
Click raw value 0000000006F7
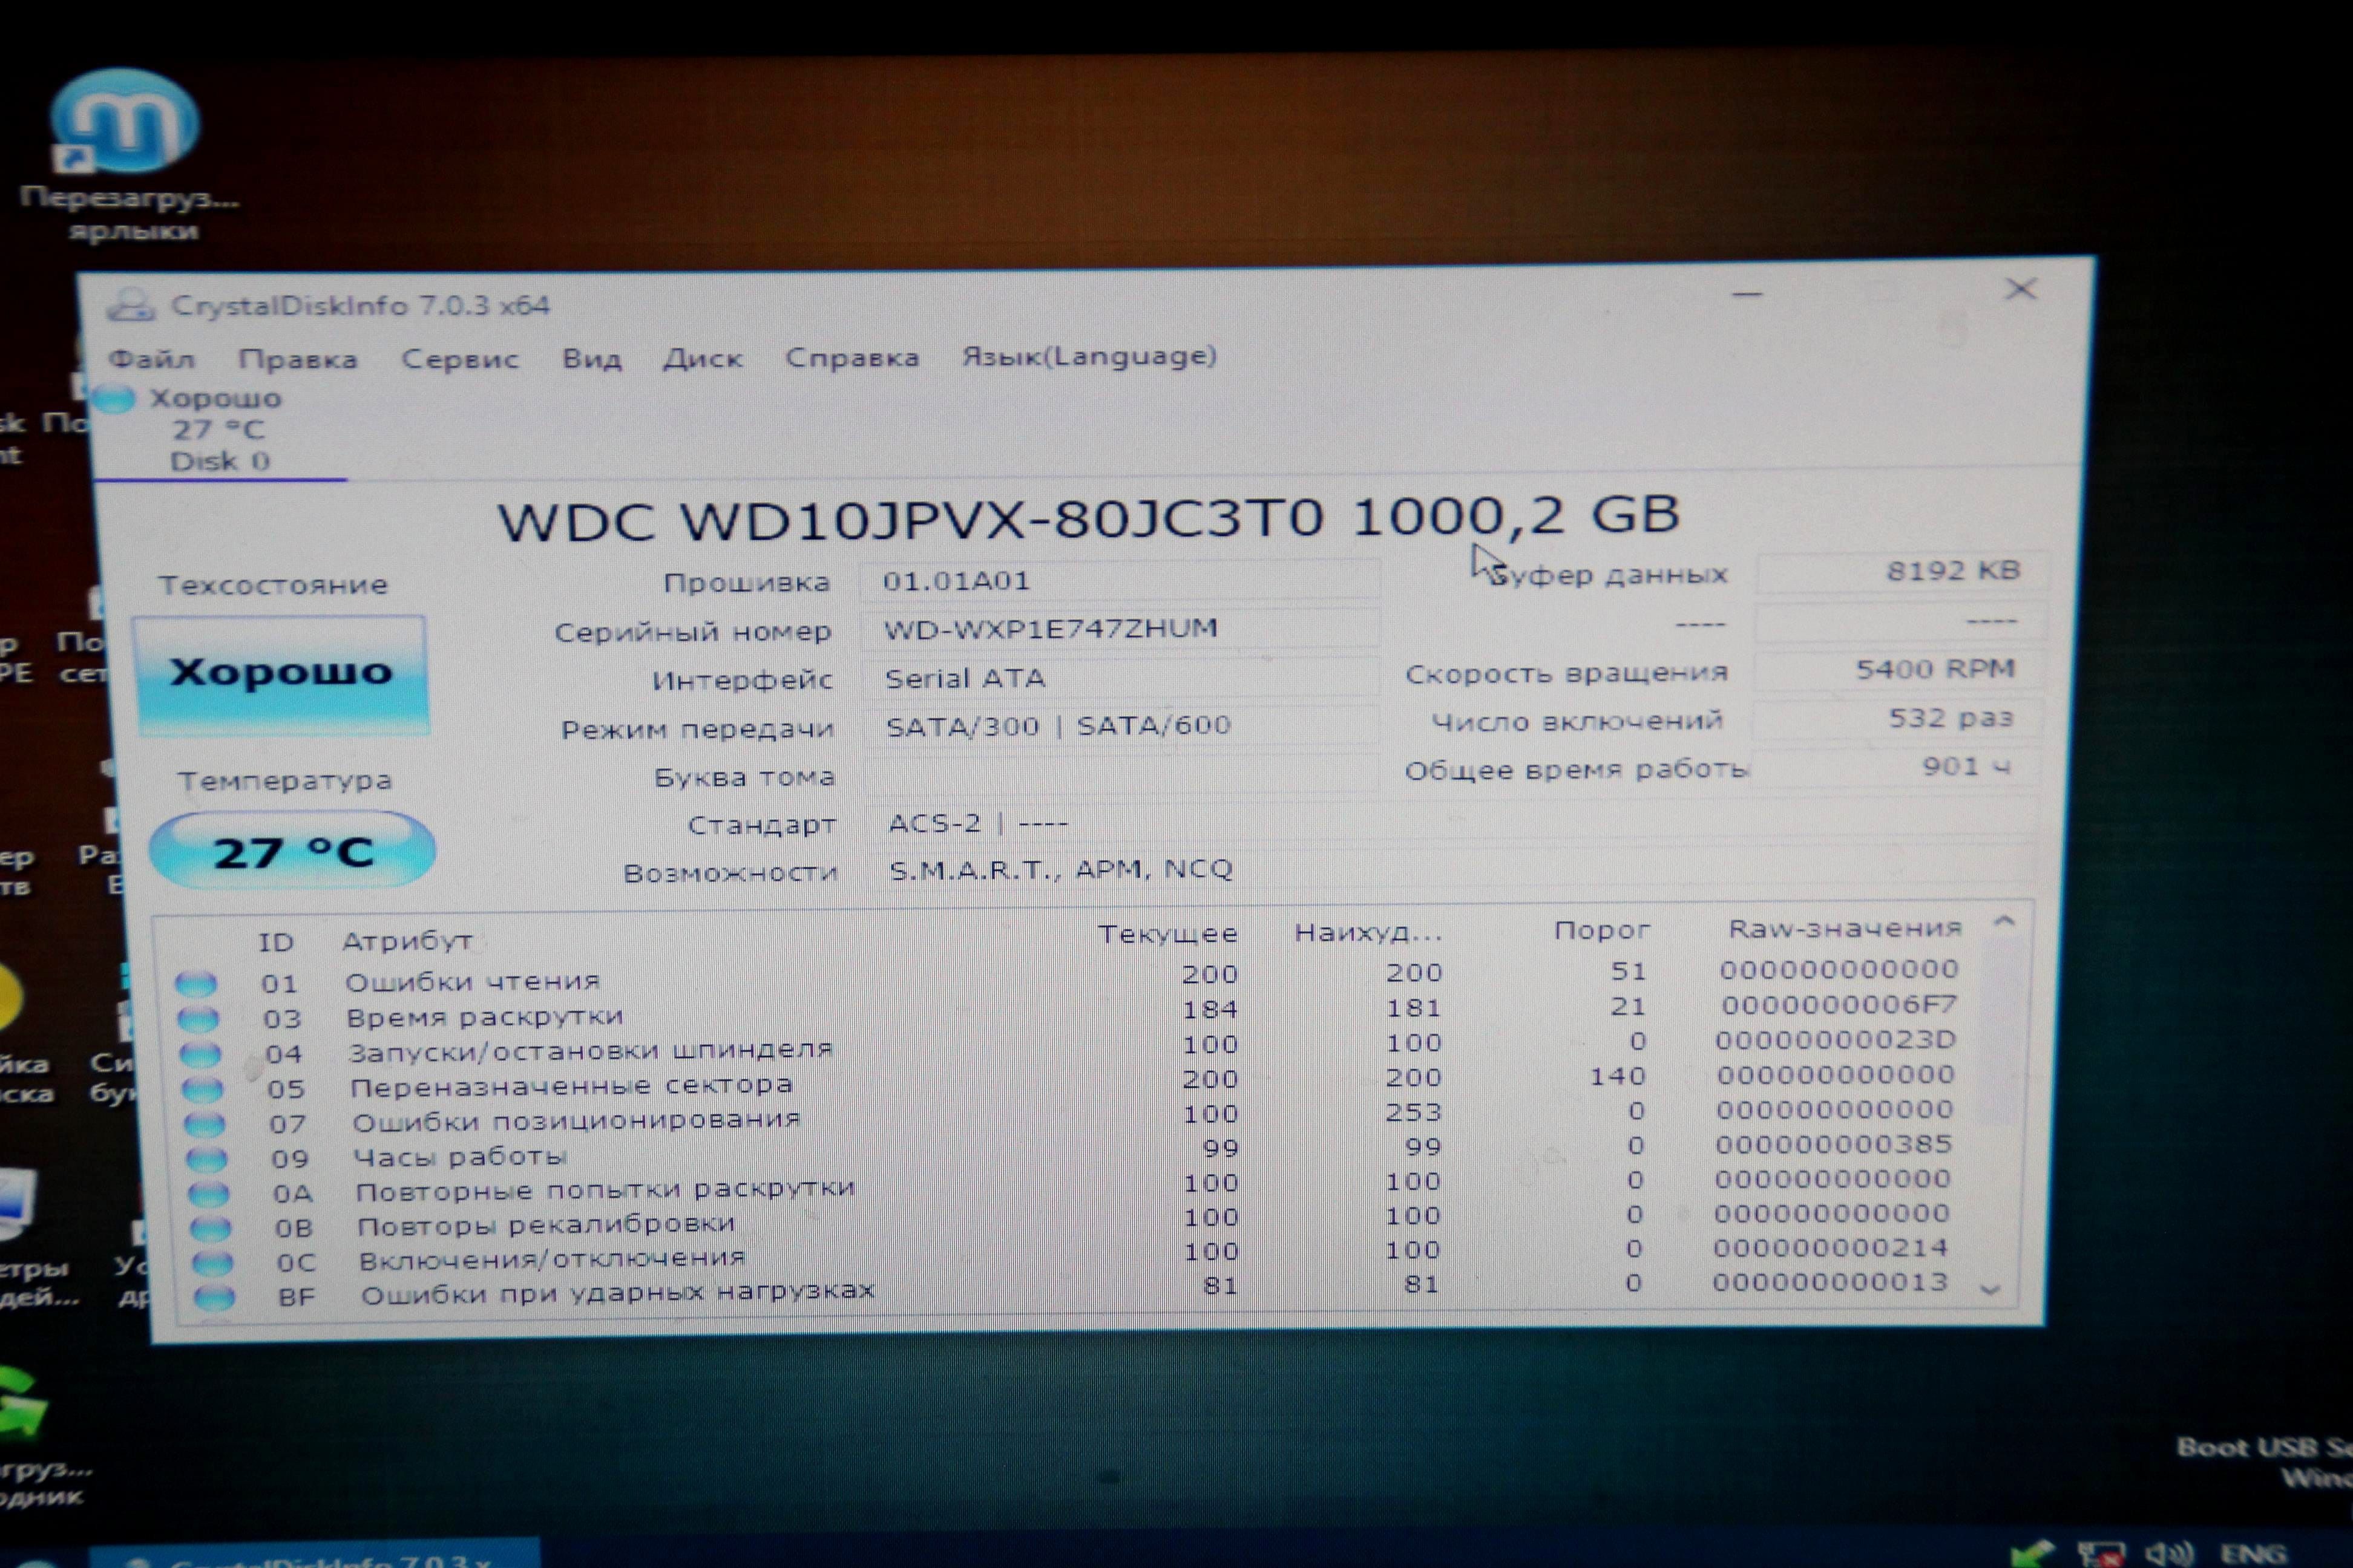click(1839, 1004)
